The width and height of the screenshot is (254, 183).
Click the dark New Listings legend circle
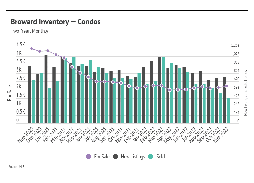pyautogui.click(x=115, y=157)
